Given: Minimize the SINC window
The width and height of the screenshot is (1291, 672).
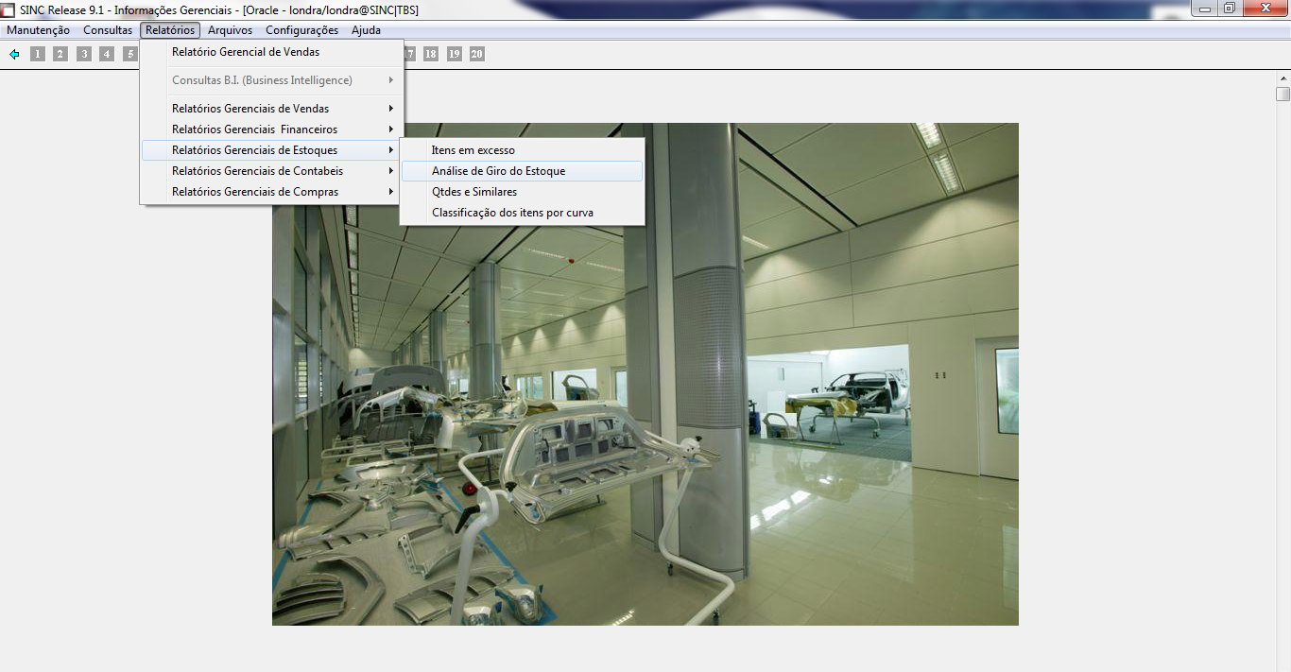Looking at the screenshot, I should (1203, 9).
